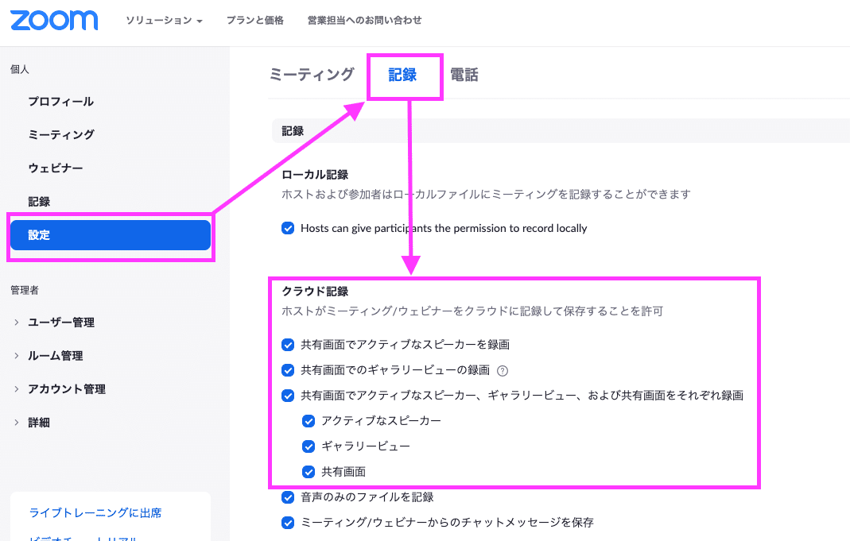Switch to the 電話 tab
850x541 pixels.
[x=464, y=74]
